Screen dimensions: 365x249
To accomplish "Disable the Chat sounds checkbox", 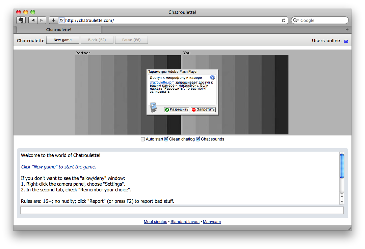I will (x=198, y=139).
